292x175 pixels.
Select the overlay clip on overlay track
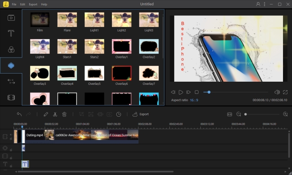(23, 148)
